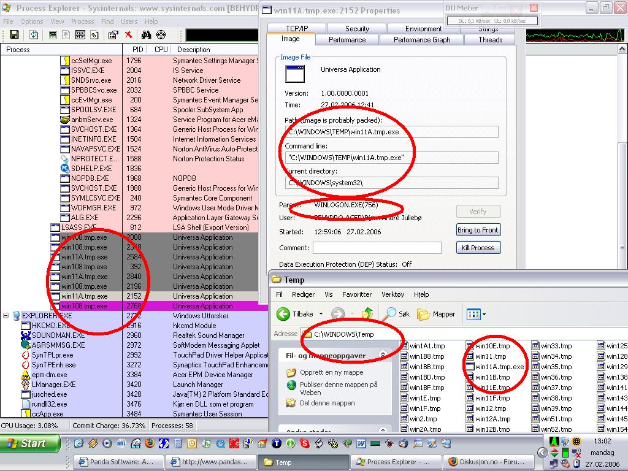The height and width of the screenshot is (471, 628).
Task: Switch to the Performance Graph tab
Action: pyautogui.click(x=422, y=40)
